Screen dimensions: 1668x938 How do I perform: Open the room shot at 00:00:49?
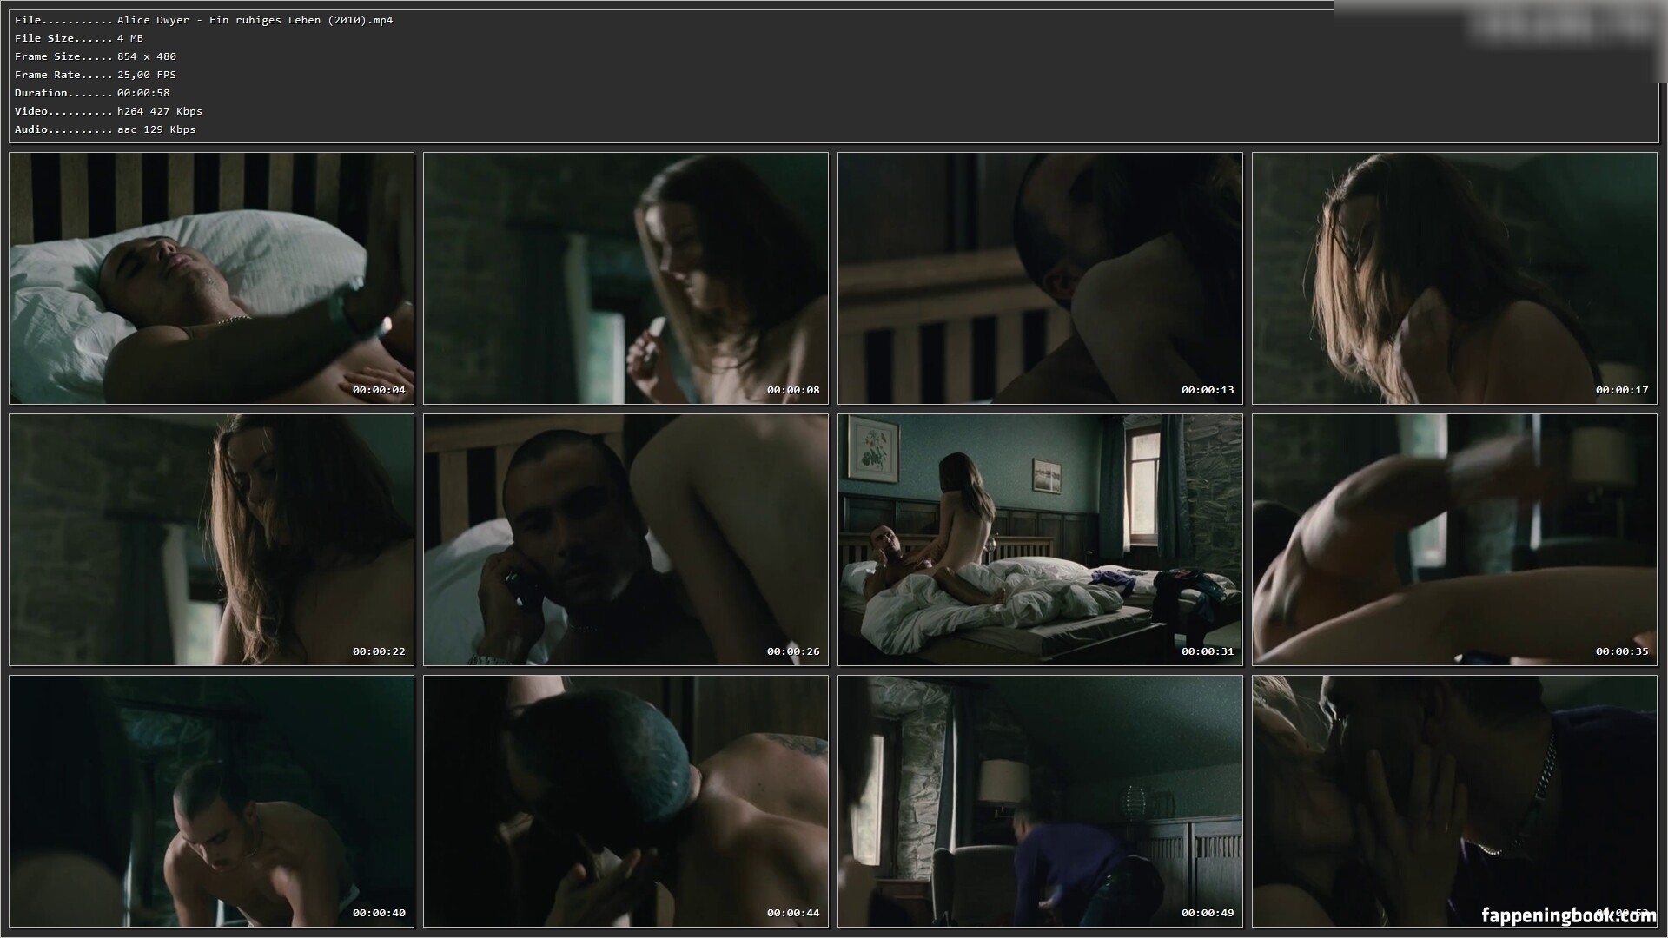click(1040, 801)
